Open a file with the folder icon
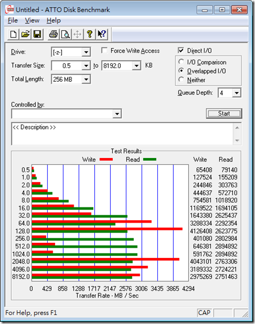This screenshot has width=255, height=324. pyautogui.click(x=25, y=34)
